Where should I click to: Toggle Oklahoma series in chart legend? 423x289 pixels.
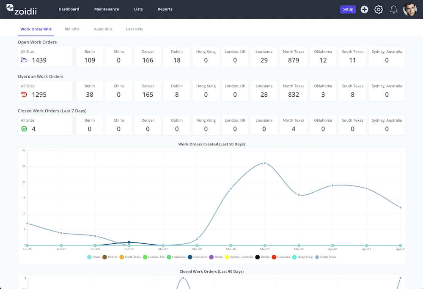click(176, 257)
